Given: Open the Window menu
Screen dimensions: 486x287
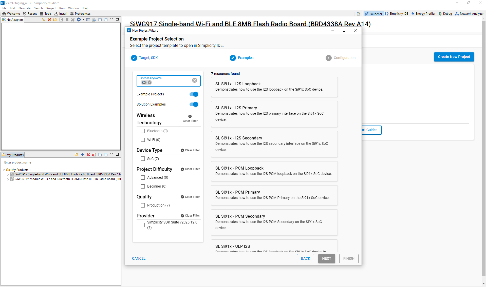Looking at the screenshot, I should pos(73,8).
